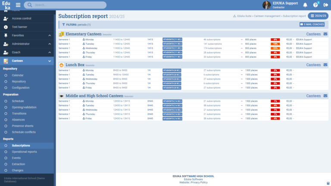Open the notifications bell
The image size is (331, 186).
pyautogui.click(x=305, y=5)
